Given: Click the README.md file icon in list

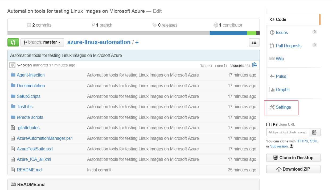Looking at the screenshot, I should coord(13,170).
